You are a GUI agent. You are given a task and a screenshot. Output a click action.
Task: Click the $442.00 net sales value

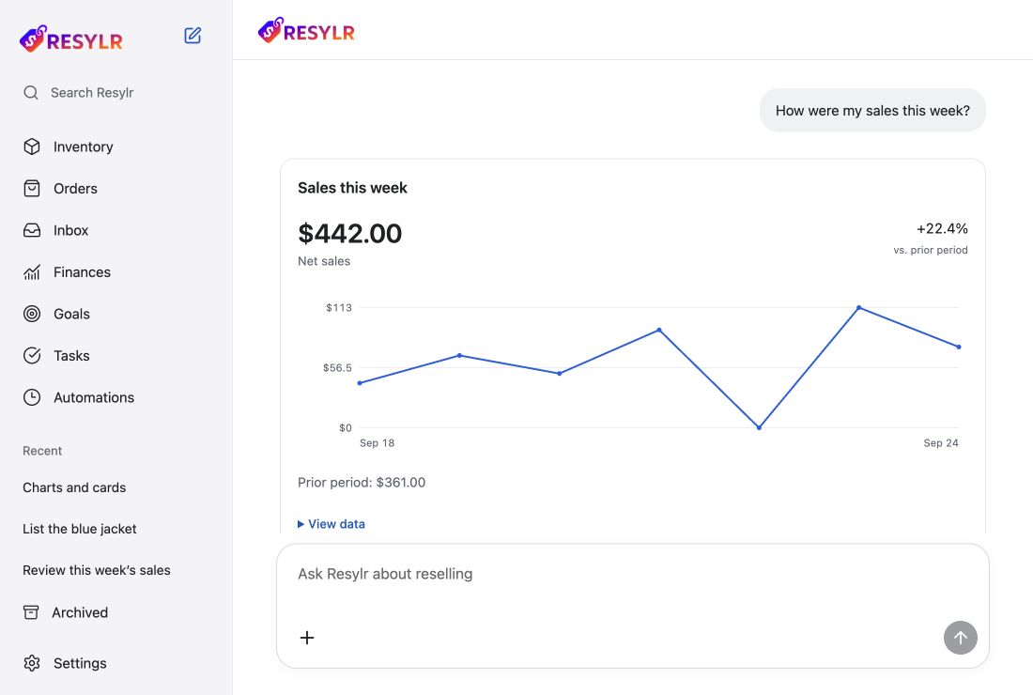tap(350, 234)
